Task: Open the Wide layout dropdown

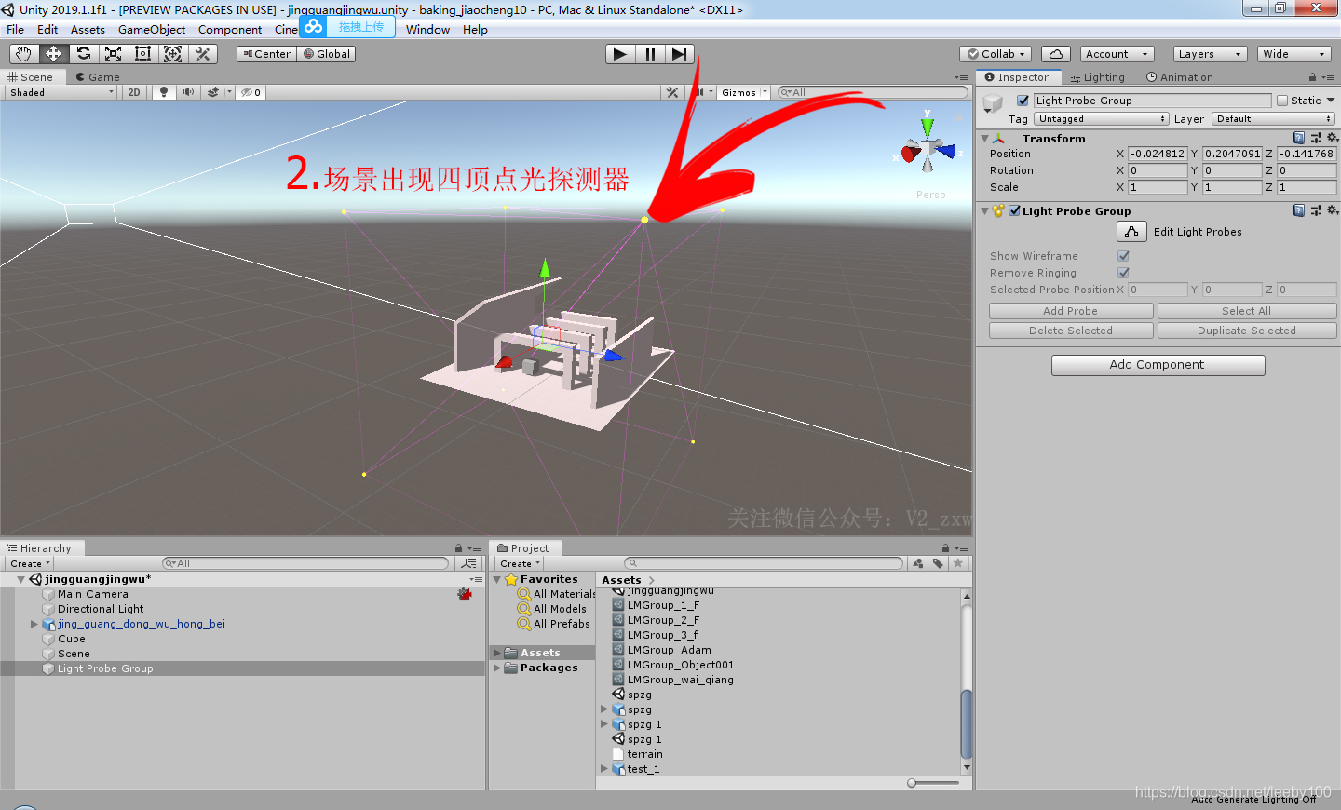Action: coord(1294,54)
